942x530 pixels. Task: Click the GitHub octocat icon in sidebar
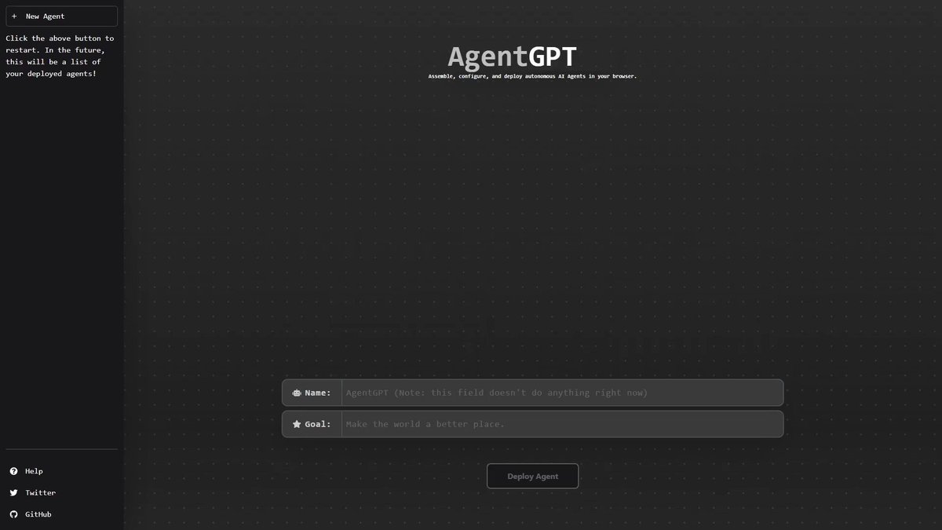tap(13, 514)
